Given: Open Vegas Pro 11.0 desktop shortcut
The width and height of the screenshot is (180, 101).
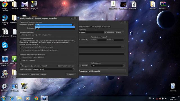Looking at the screenshot, I should click(x=5, y=20).
